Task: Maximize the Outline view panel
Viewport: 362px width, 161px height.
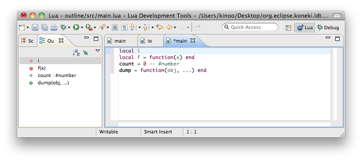Action: pos(96,39)
